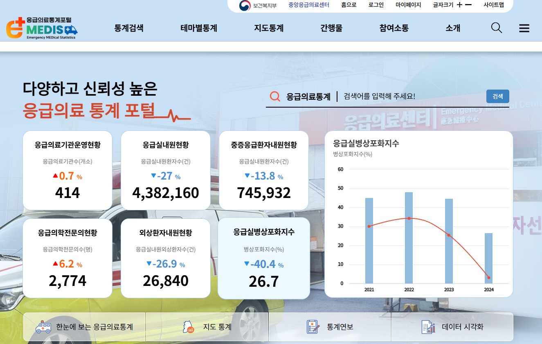Click the -40.4 % change figure

[x=264, y=264]
